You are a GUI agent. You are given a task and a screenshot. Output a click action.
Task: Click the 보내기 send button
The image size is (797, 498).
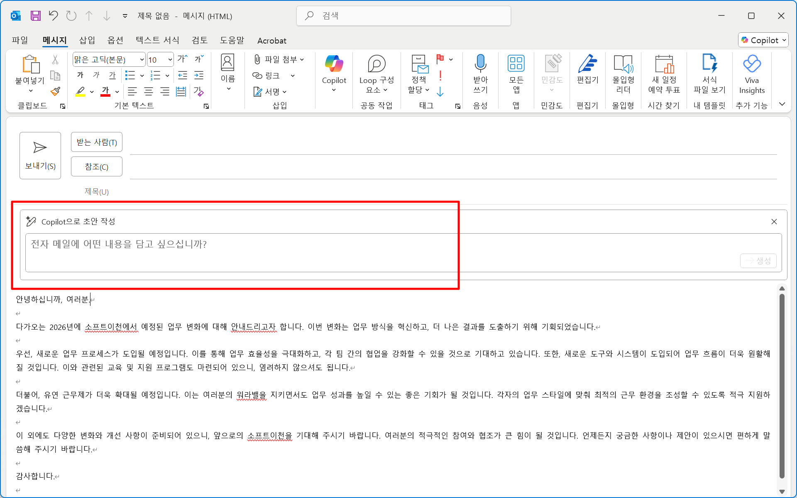tap(40, 156)
